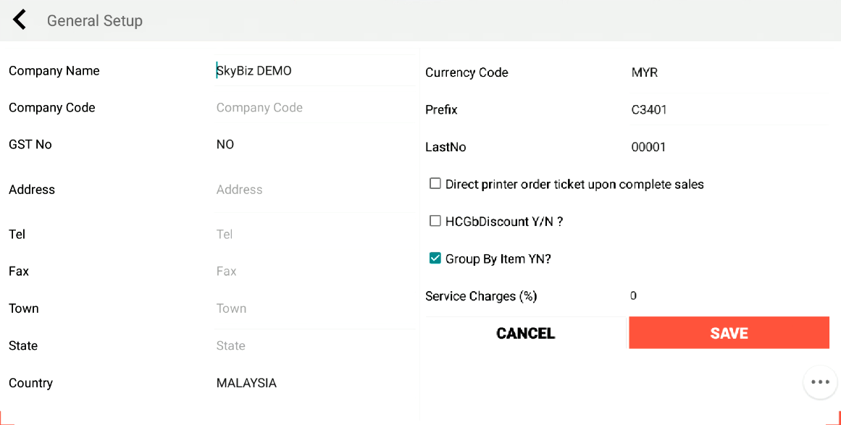Screen dimensions: 841x425
Task: Click the Fax input field
Action: coord(313,272)
